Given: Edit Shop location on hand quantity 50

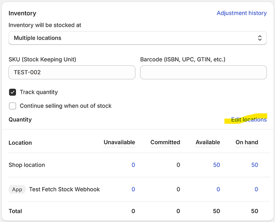Looking at the screenshot, I should tap(254, 165).
